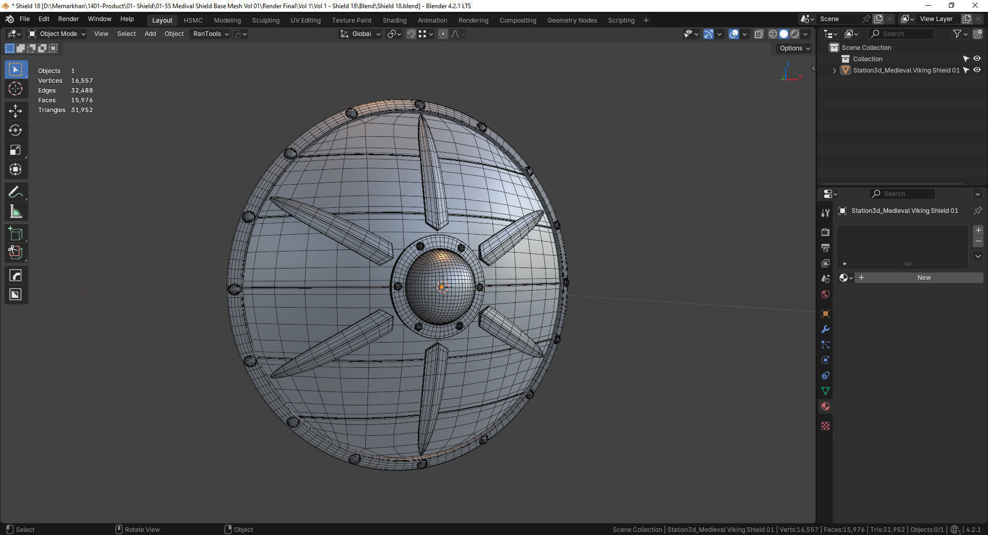Toggle snapping magnet in viewport header

tap(411, 34)
